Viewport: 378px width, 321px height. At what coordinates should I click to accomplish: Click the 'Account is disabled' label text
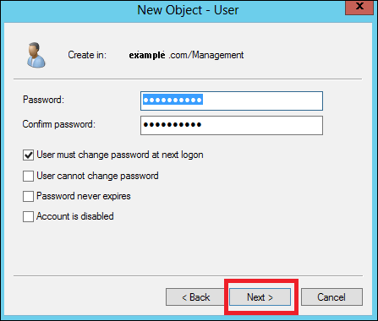[x=75, y=216]
